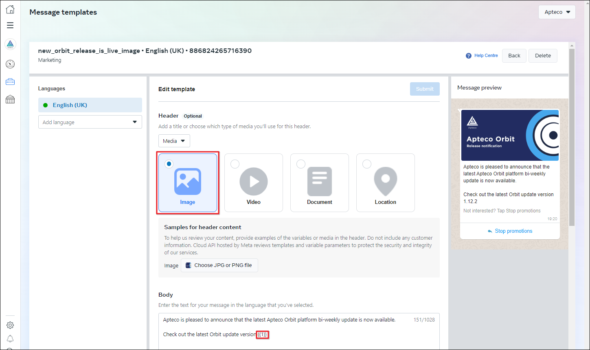This screenshot has height=350, width=590.
Task: Open the Help Centre link
Action: point(486,56)
